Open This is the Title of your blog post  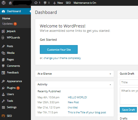(87, 112)
